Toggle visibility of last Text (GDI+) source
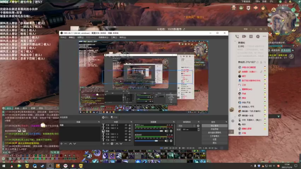301x169 pixels. pos(126,140)
